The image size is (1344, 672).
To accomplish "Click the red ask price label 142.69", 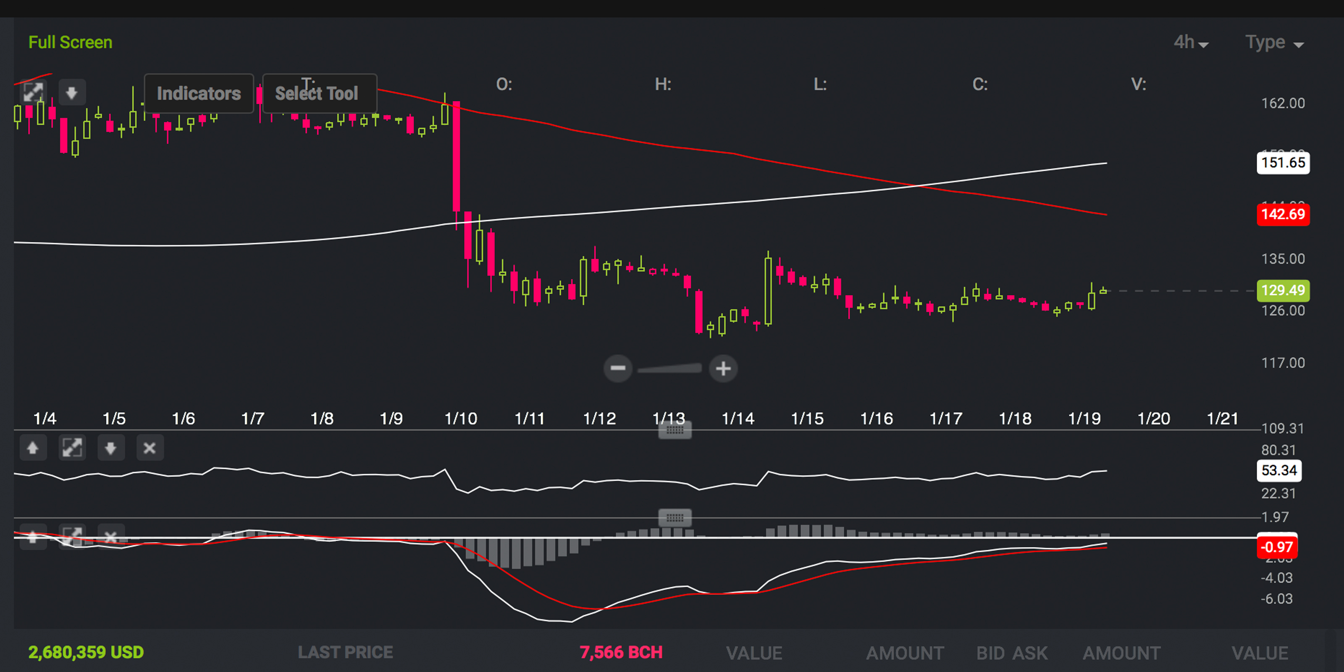I will [1283, 215].
